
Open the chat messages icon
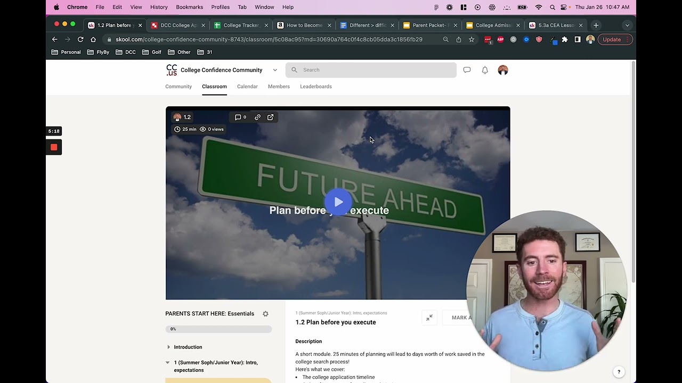click(x=467, y=70)
